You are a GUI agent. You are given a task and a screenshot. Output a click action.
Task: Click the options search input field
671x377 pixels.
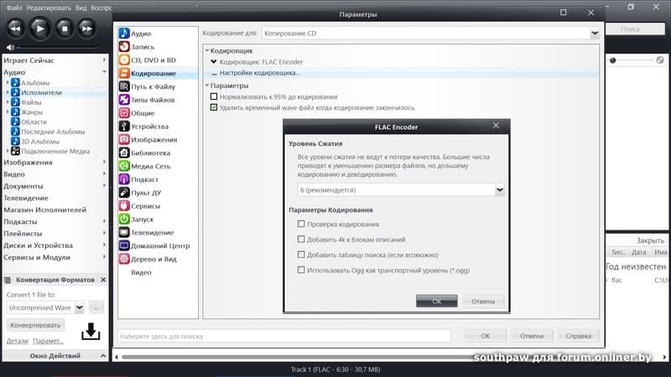(284, 336)
